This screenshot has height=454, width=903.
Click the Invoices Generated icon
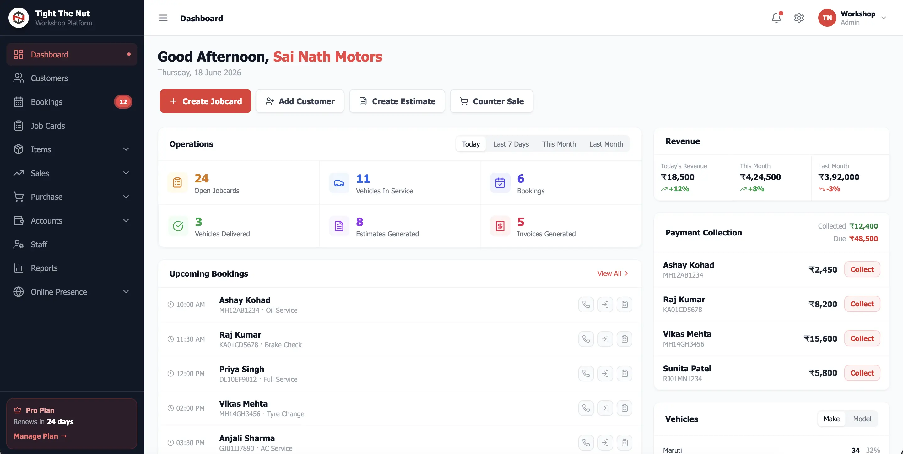point(500,226)
